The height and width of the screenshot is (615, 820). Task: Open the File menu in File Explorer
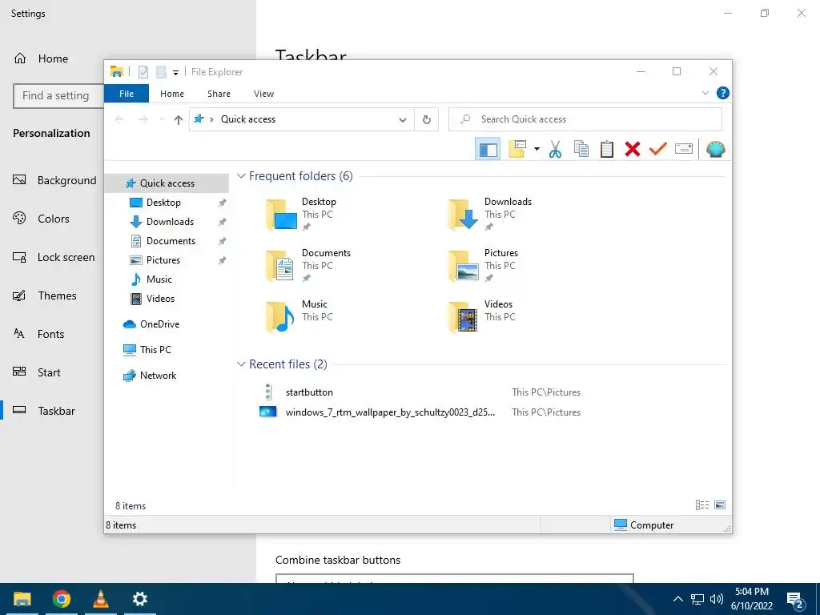(127, 94)
